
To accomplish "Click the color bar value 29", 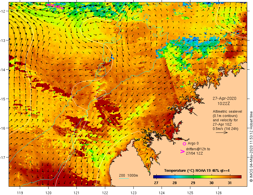I will [x=193, y=183].
